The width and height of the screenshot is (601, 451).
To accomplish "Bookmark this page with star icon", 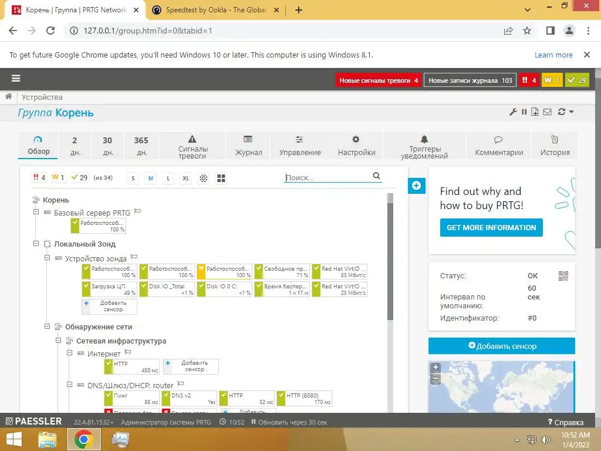I will pyautogui.click(x=527, y=31).
